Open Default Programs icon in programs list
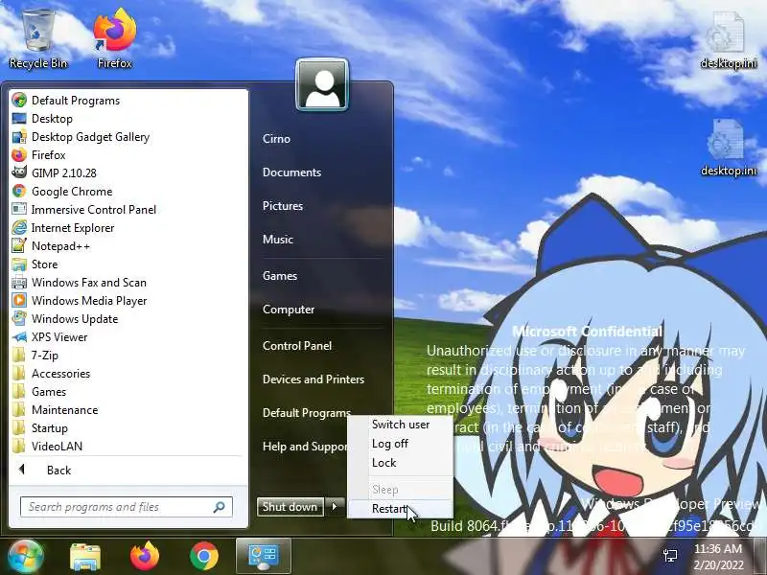The image size is (767, 575). point(19,101)
